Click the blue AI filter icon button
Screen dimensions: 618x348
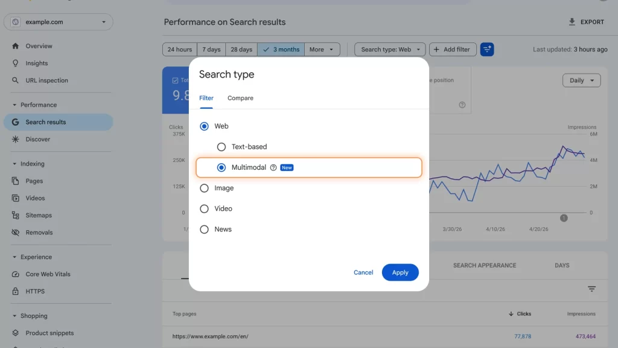pyautogui.click(x=487, y=50)
